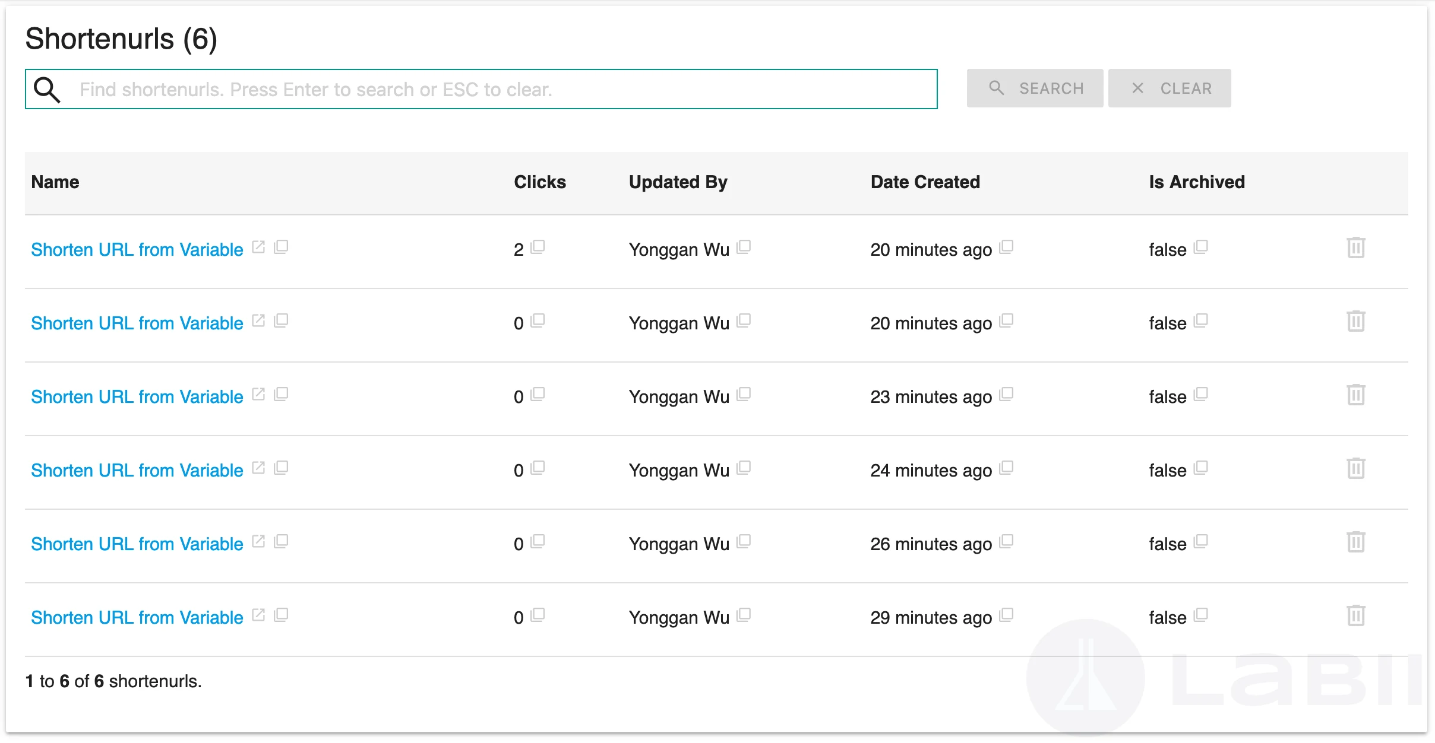The image size is (1435, 743).
Task: Open Shorten URL link created 24 minutes ago
Action: (137, 470)
